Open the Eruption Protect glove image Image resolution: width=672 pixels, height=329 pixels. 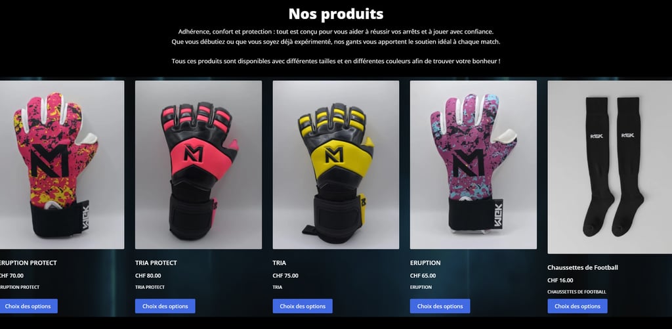point(62,165)
